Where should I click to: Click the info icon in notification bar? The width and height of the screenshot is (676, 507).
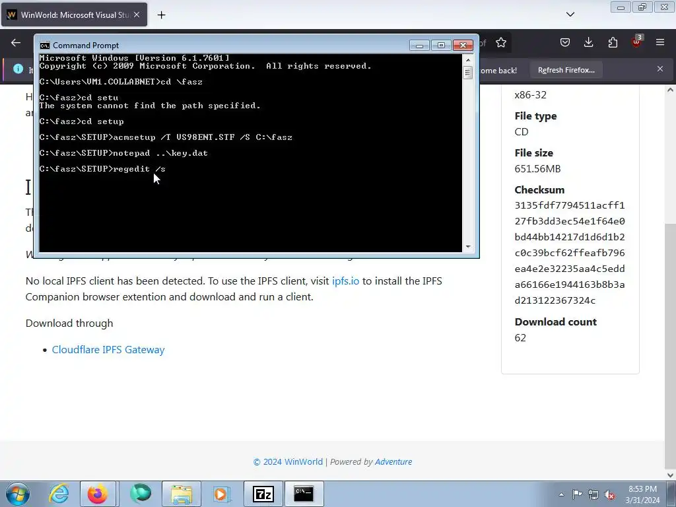tap(18, 69)
